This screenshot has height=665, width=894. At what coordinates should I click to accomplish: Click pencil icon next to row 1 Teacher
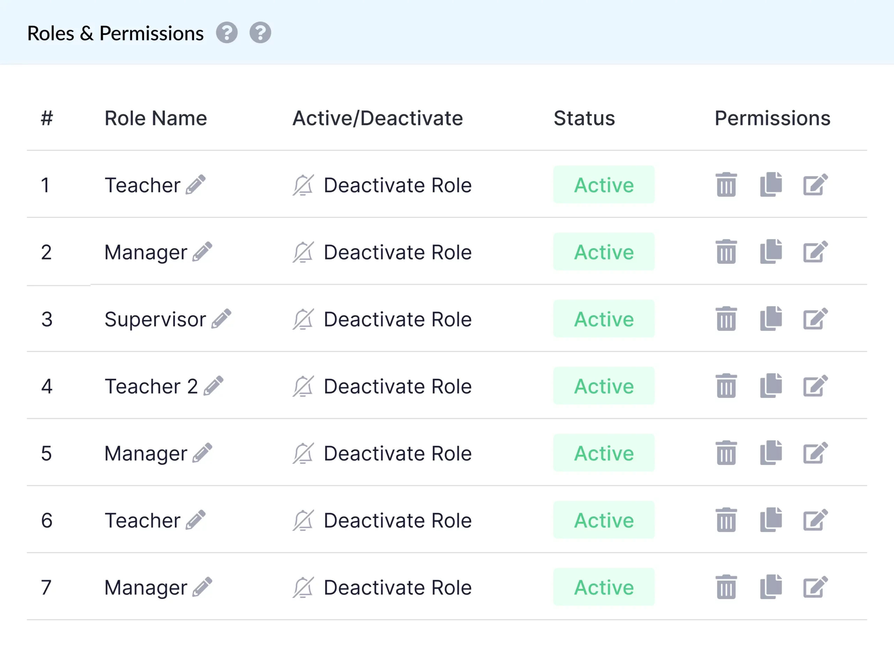[196, 185]
